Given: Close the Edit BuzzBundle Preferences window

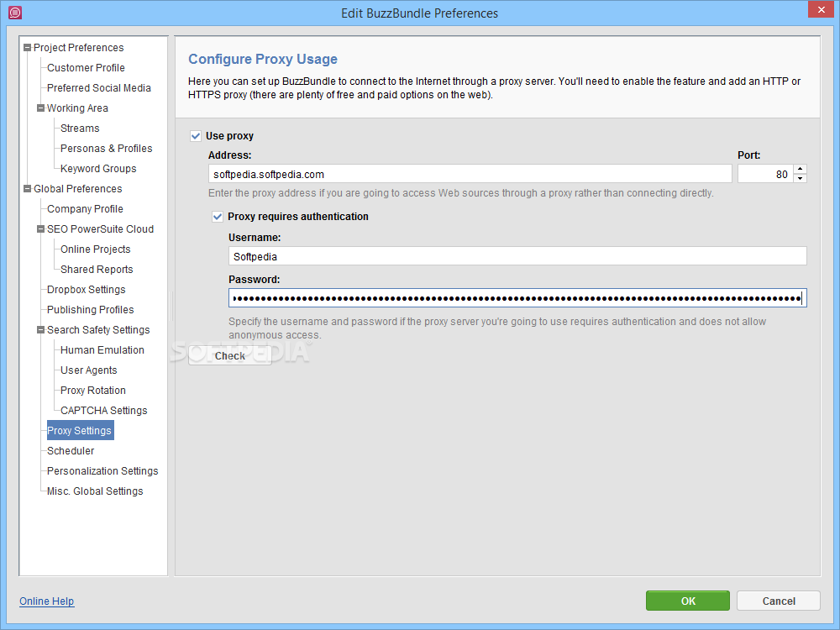Looking at the screenshot, I should point(822,9).
